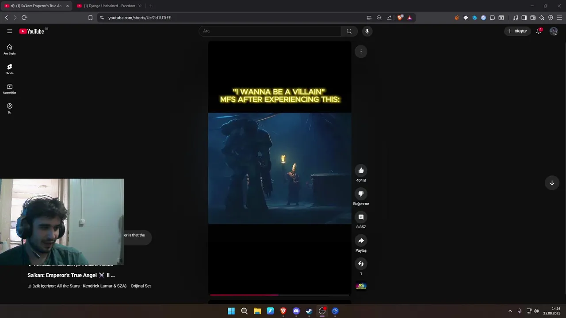Open a new browser tab
Image resolution: width=566 pixels, height=318 pixels.
(151, 6)
